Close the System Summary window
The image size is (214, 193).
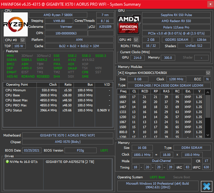pyautogui.click(x=210, y=4)
